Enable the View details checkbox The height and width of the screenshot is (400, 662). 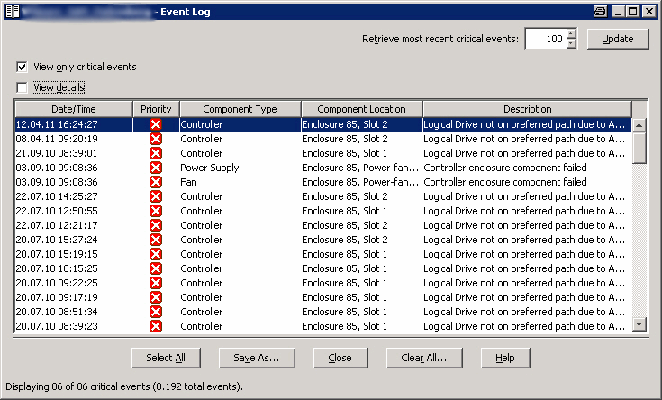tap(23, 87)
